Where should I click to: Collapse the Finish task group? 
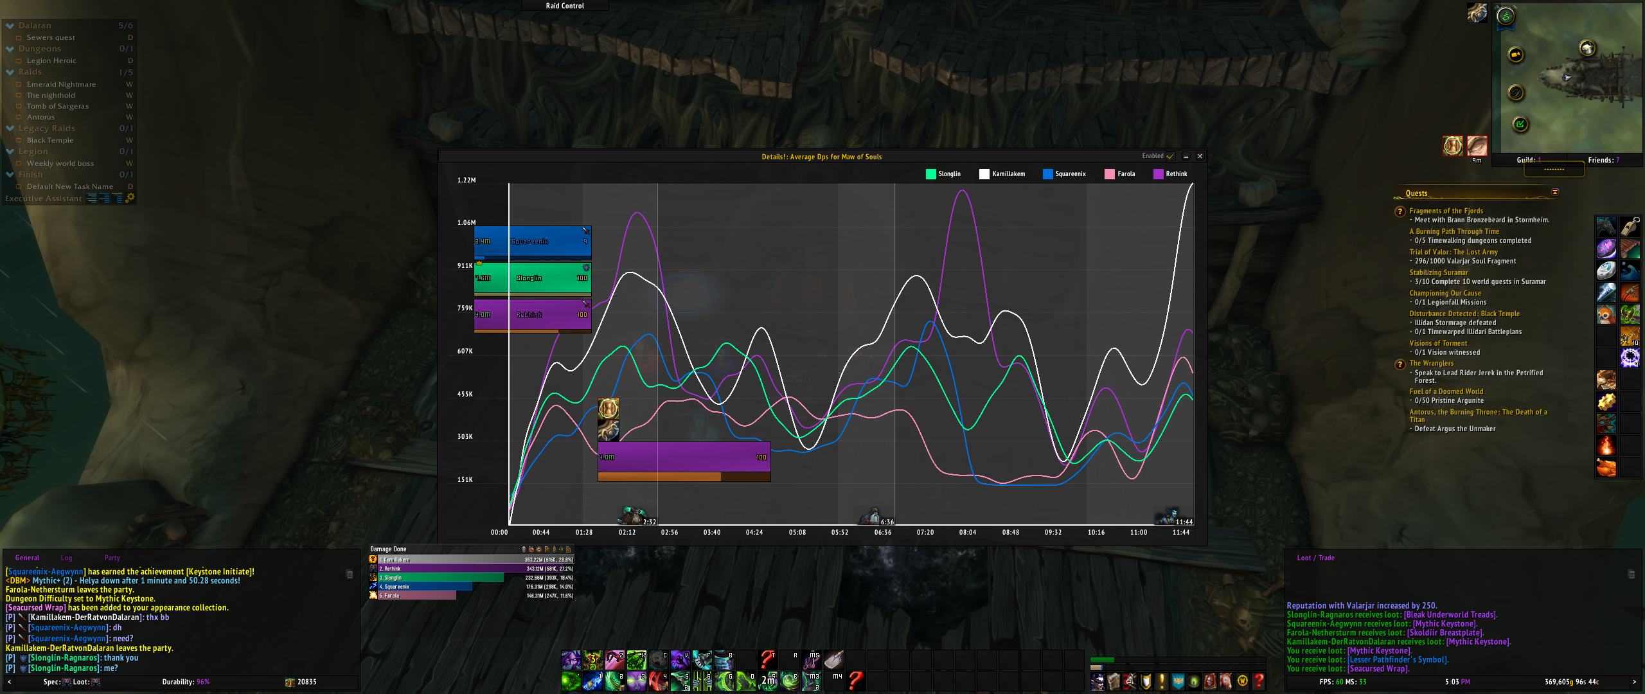pos(10,175)
